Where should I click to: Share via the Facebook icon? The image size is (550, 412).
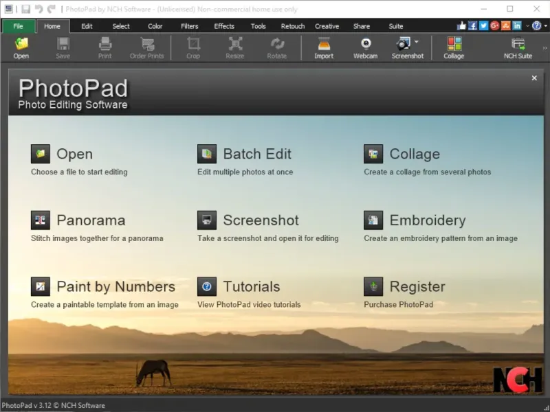[x=472, y=25]
